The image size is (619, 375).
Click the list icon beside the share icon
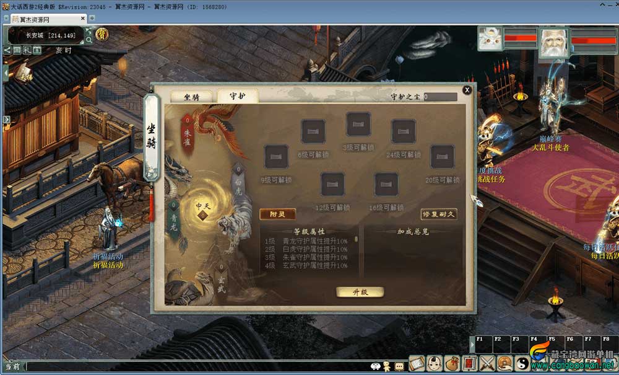pyautogui.click(x=17, y=50)
